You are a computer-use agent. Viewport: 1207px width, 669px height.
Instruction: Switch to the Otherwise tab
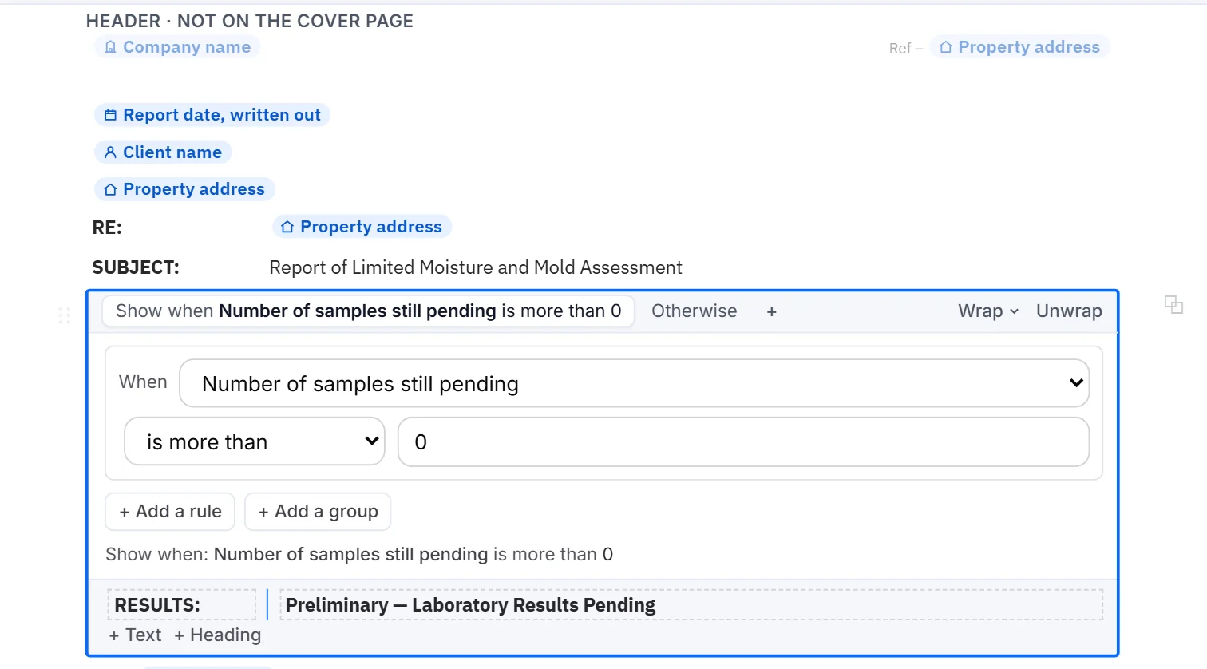[x=695, y=311]
